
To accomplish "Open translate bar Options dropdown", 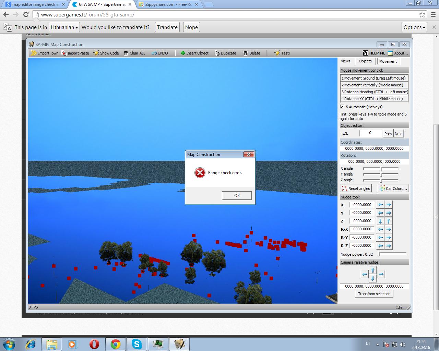I will 414,27.
